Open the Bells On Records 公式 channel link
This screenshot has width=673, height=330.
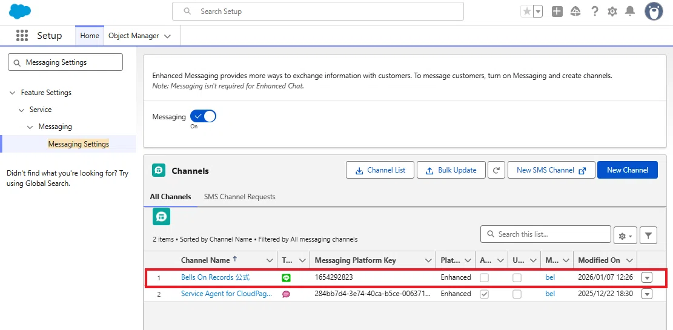(215, 277)
